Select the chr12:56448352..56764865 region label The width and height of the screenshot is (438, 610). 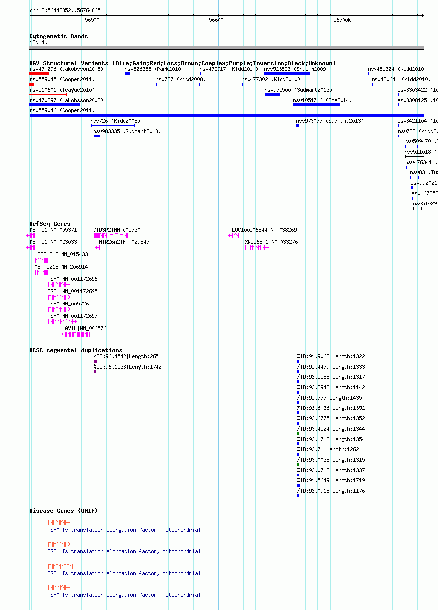tap(65, 10)
